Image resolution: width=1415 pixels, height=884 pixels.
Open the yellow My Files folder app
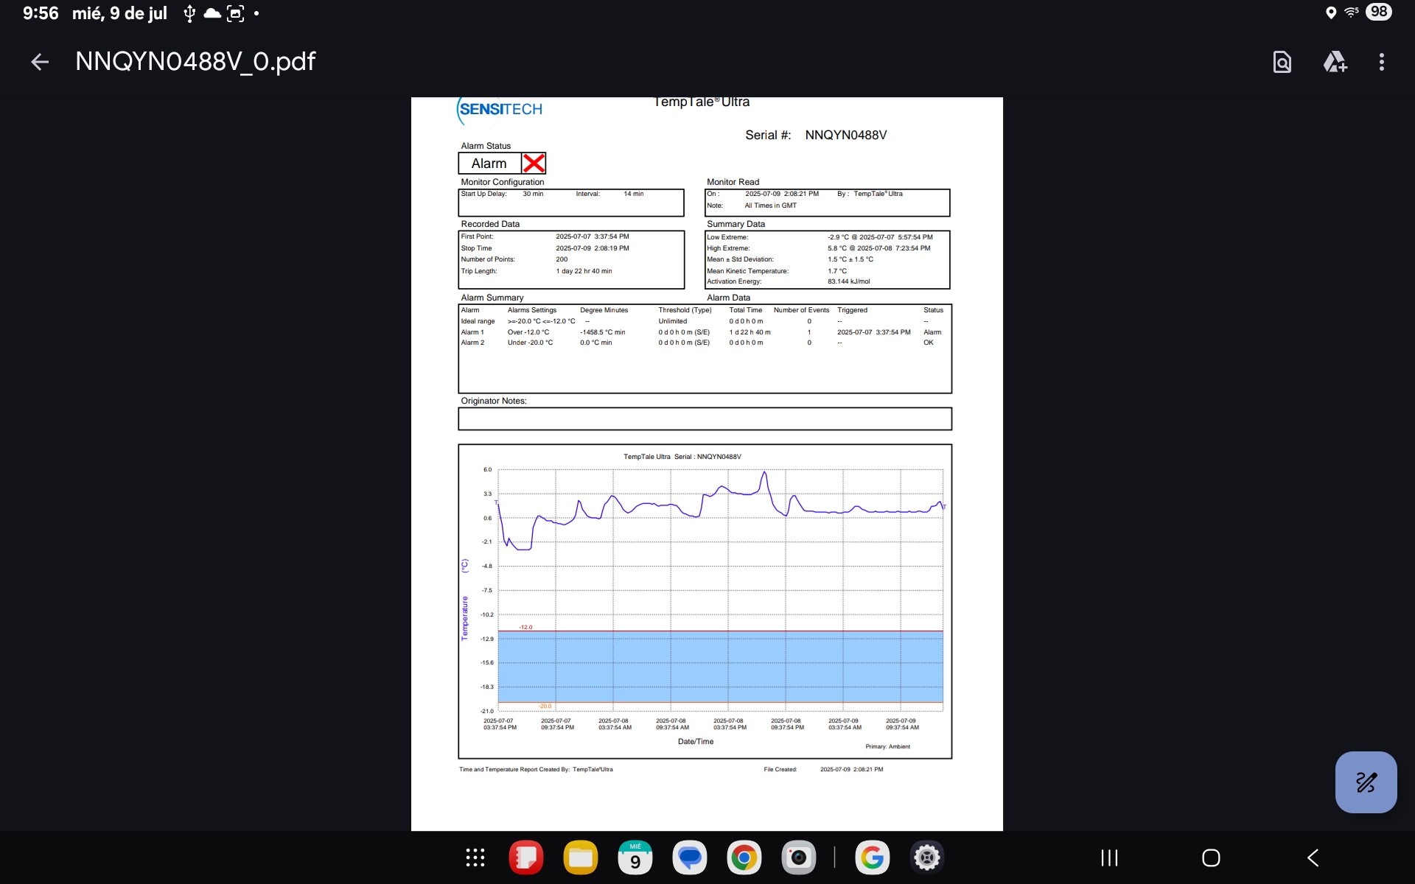tap(581, 857)
